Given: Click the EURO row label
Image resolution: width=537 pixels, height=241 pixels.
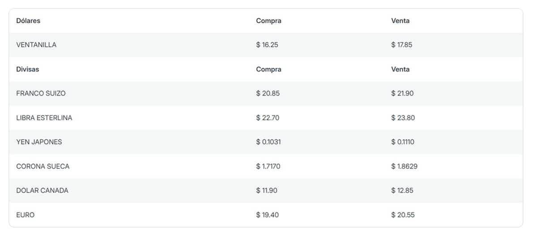Looking at the screenshot, I should point(26,215).
